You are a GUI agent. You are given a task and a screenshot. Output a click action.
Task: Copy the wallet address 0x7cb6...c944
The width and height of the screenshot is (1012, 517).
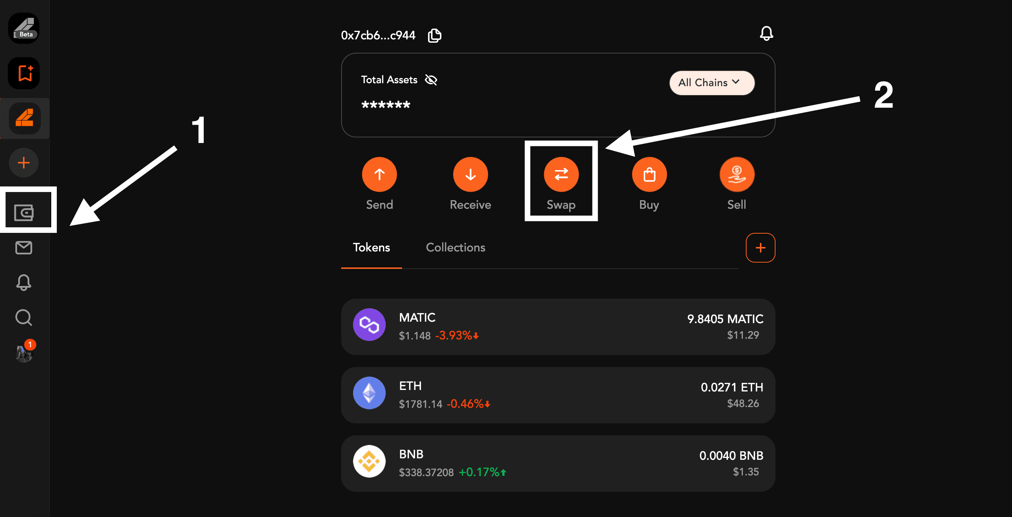coord(434,35)
